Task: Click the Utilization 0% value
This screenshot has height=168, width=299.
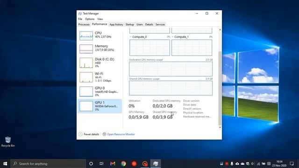Action: pyautogui.click(x=132, y=106)
